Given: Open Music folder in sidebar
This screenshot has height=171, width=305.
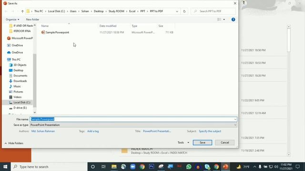Looking at the screenshot, I should click(15, 86).
